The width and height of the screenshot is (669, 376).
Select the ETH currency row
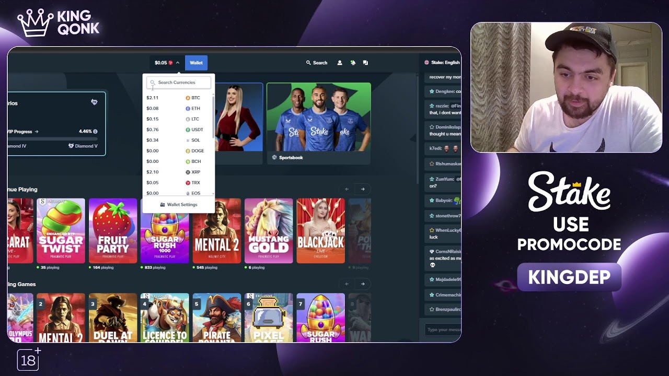coord(178,109)
